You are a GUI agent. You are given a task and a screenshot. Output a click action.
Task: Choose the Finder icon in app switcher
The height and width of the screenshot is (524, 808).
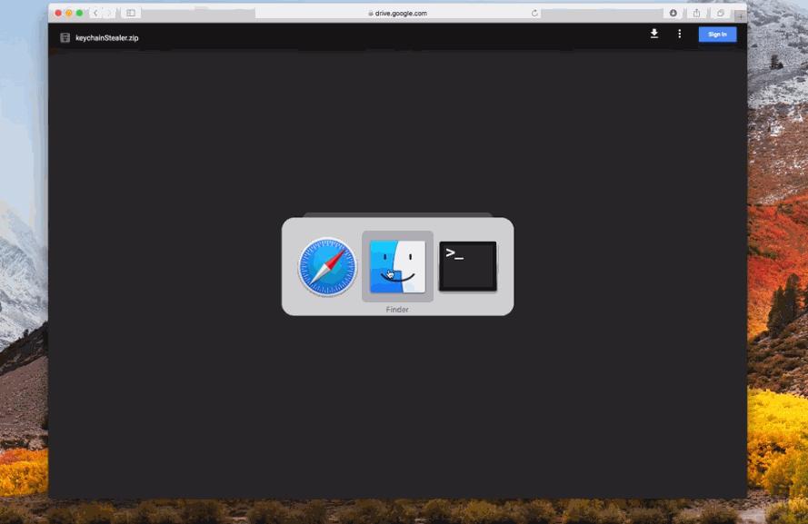397,267
